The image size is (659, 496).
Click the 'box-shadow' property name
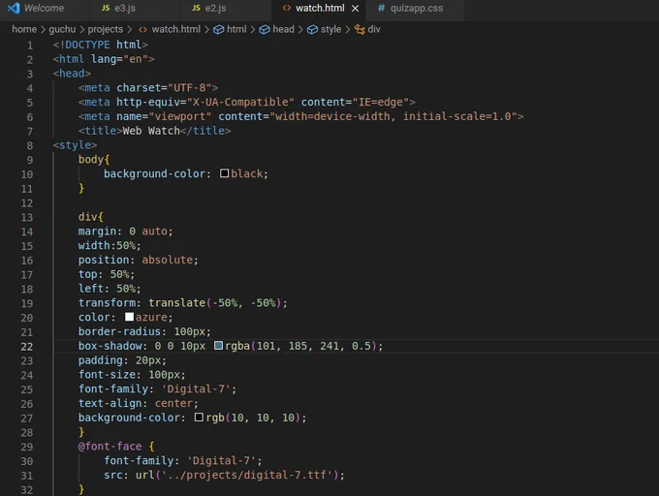pyautogui.click(x=110, y=346)
